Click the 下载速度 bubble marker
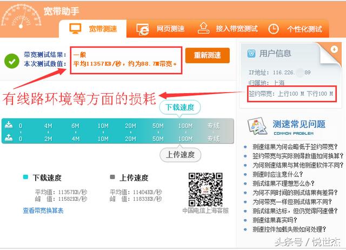The image size is (346, 250). [x=180, y=108]
